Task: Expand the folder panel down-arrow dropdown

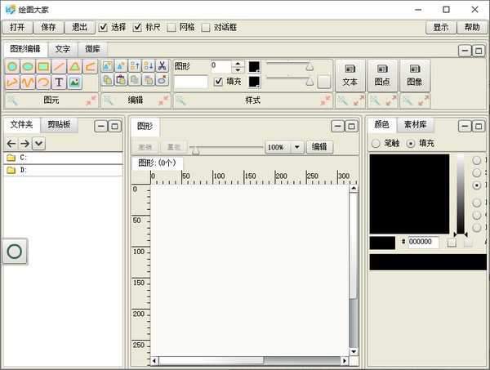Action: [x=38, y=144]
